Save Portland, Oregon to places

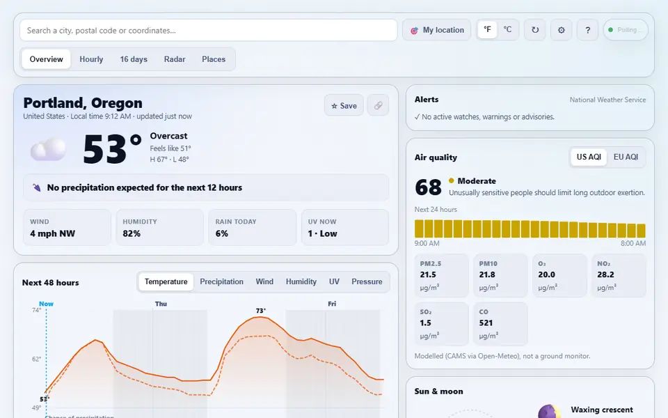(x=344, y=105)
